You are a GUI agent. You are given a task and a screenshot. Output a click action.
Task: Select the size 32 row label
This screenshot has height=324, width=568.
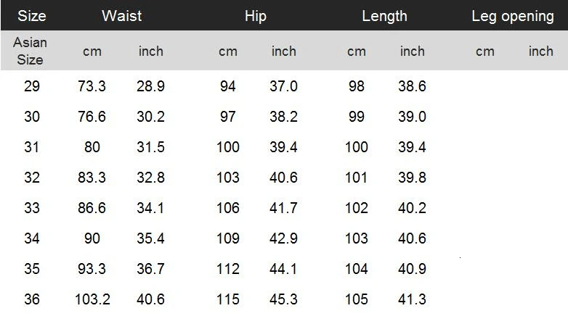pyautogui.click(x=32, y=178)
